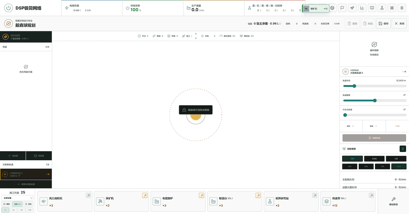The image size is (409, 214).
Task: Select the ×1 build multiplier
Action: click(5, 210)
